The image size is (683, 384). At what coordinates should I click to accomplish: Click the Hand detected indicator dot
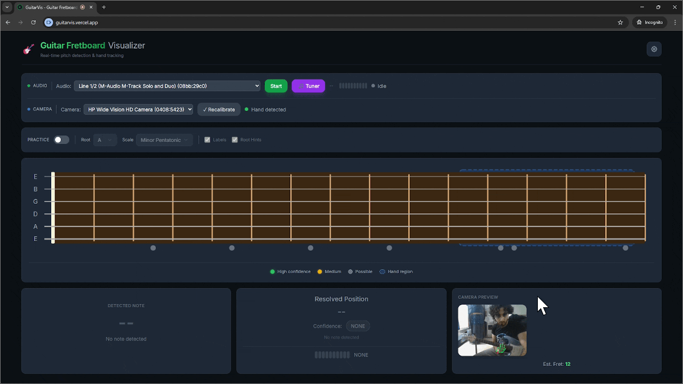pyautogui.click(x=247, y=109)
